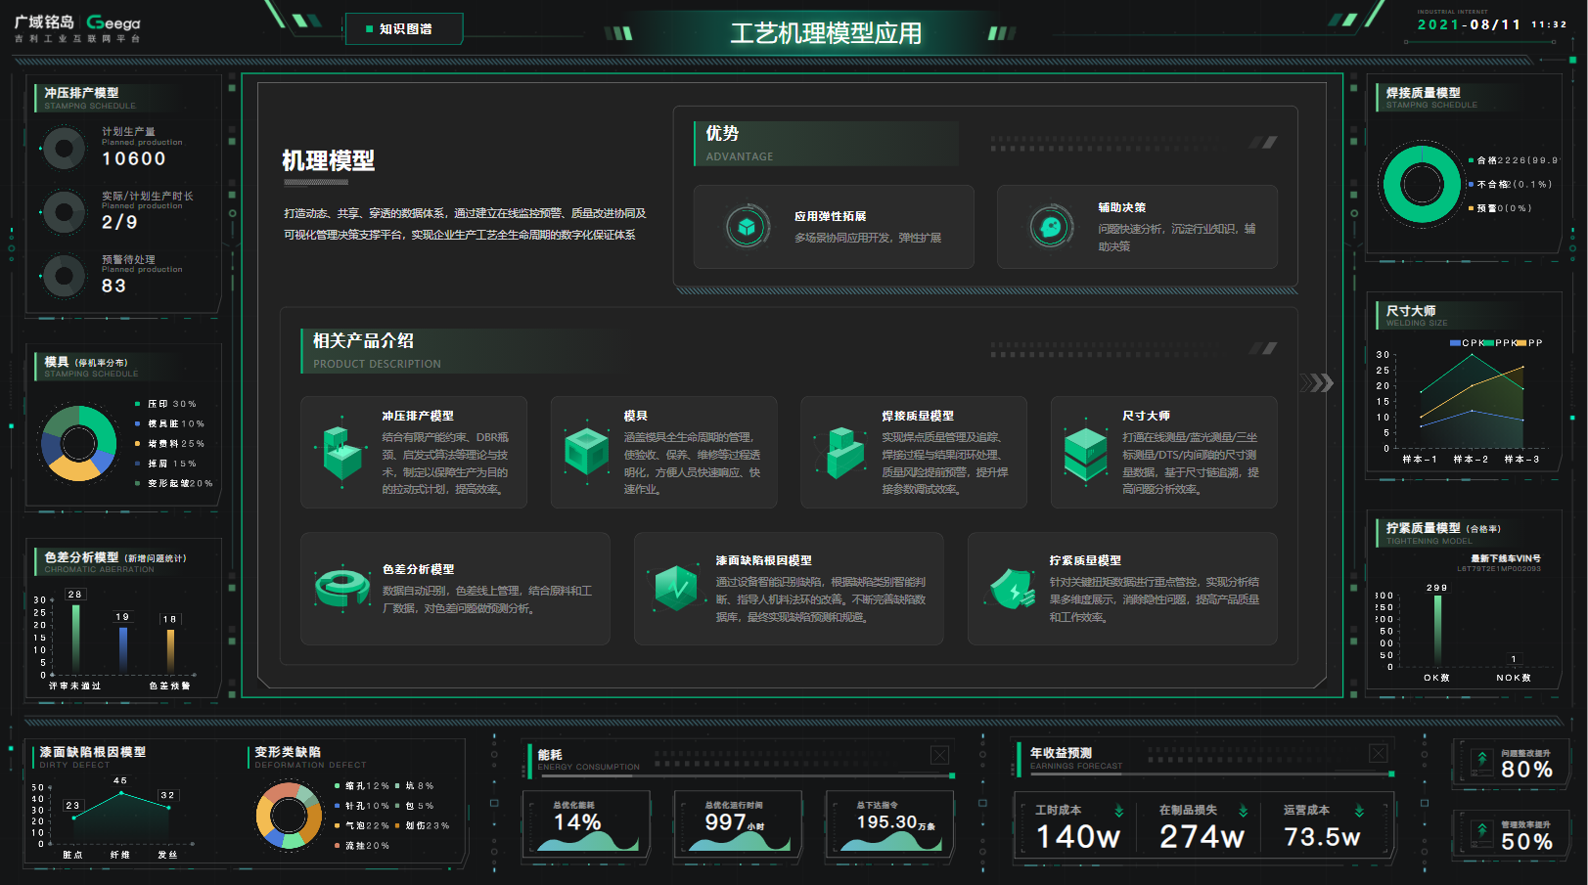Image resolution: width=1588 pixels, height=885 pixels.
Task: Toggle the 压印 30% legend entry
Action: [165, 404]
